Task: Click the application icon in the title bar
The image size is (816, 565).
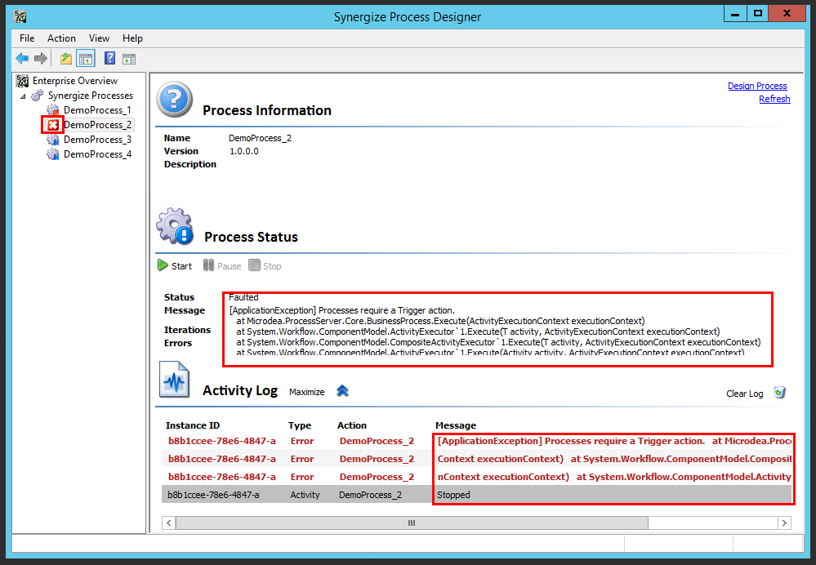Action: (20, 17)
